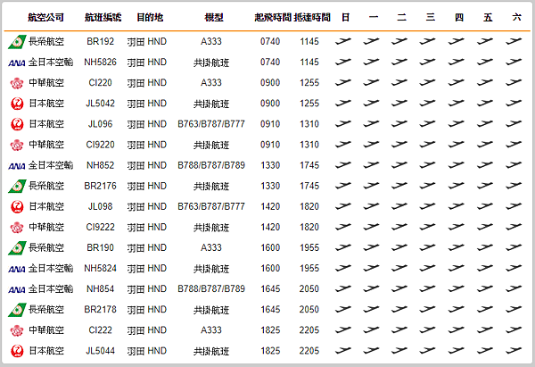Viewport: 535px width, 367px height.
Task: Click 全日本空輸 name in NH852 row
Action: [x=51, y=165]
